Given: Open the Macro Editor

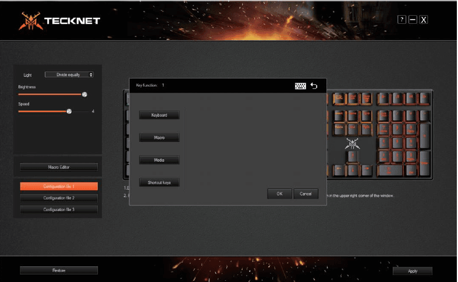Looking at the screenshot, I should coord(59,167).
